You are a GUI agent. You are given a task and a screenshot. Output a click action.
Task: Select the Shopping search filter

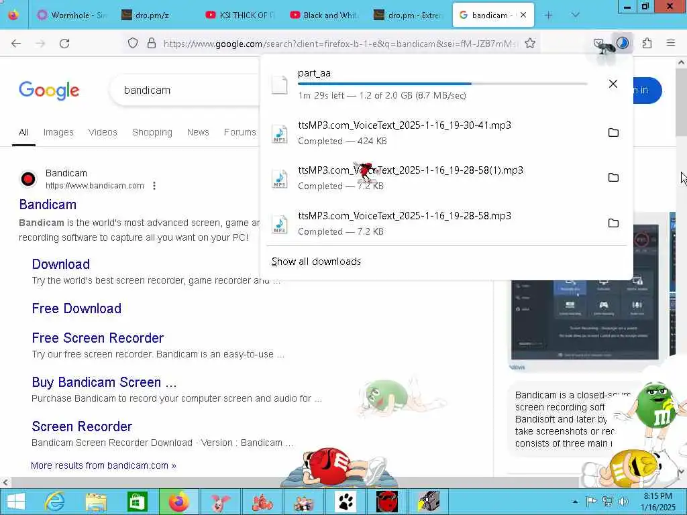tap(152, 132)
